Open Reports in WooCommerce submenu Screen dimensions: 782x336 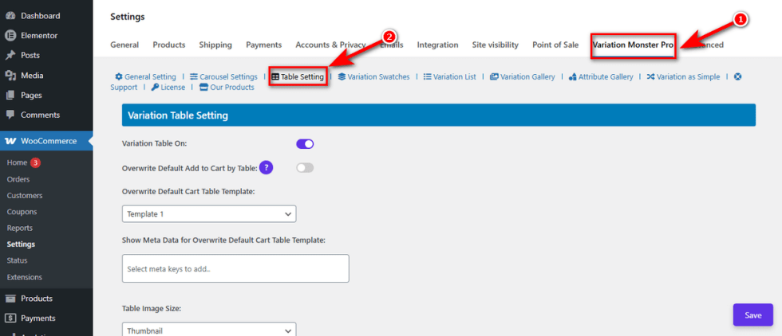click(20, 228)
